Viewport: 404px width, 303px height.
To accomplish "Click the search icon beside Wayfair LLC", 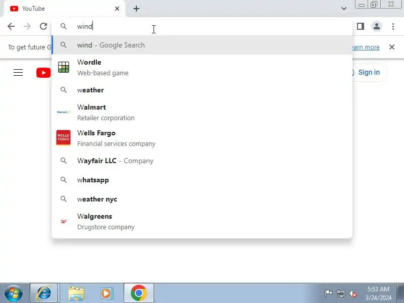I will [64, 161].
